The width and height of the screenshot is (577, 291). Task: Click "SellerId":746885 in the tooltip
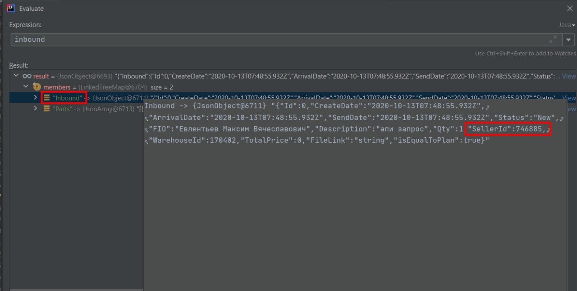point(506,130)
